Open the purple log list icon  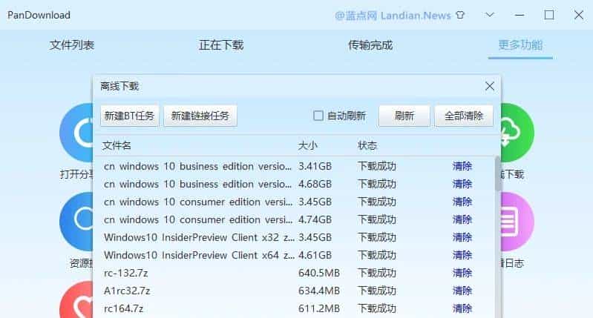tap(518, 222)
